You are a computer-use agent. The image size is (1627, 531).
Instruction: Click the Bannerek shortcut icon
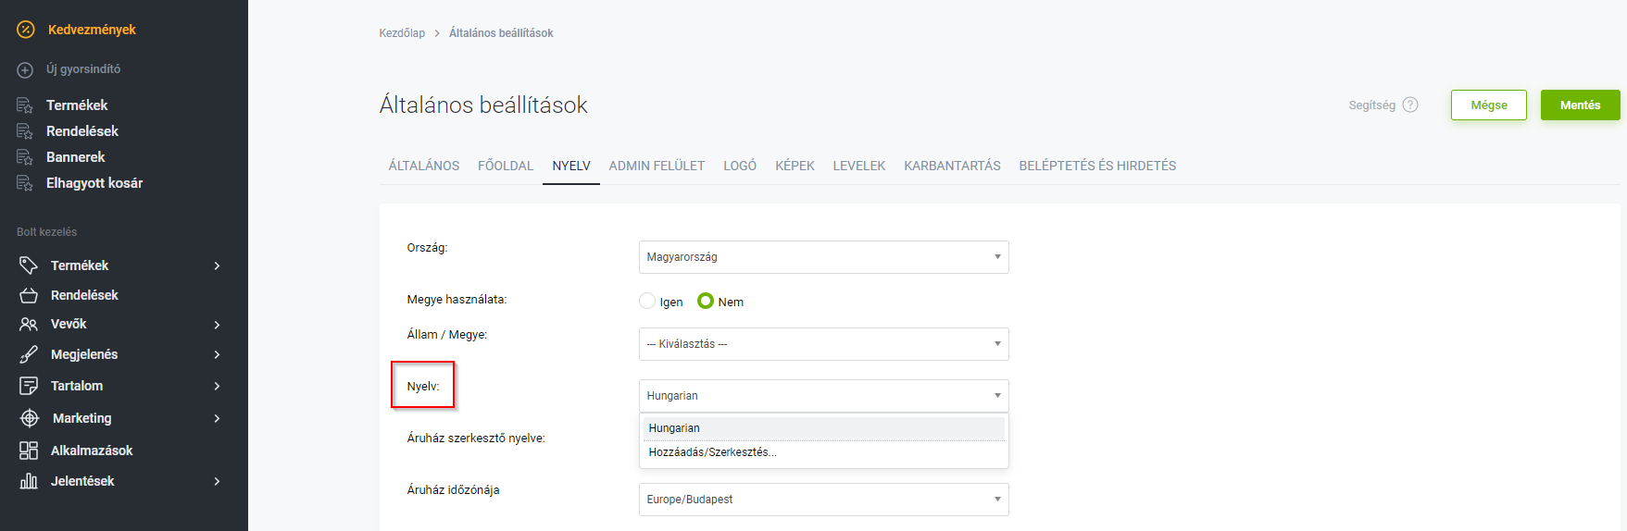click(x=25, y=157)
